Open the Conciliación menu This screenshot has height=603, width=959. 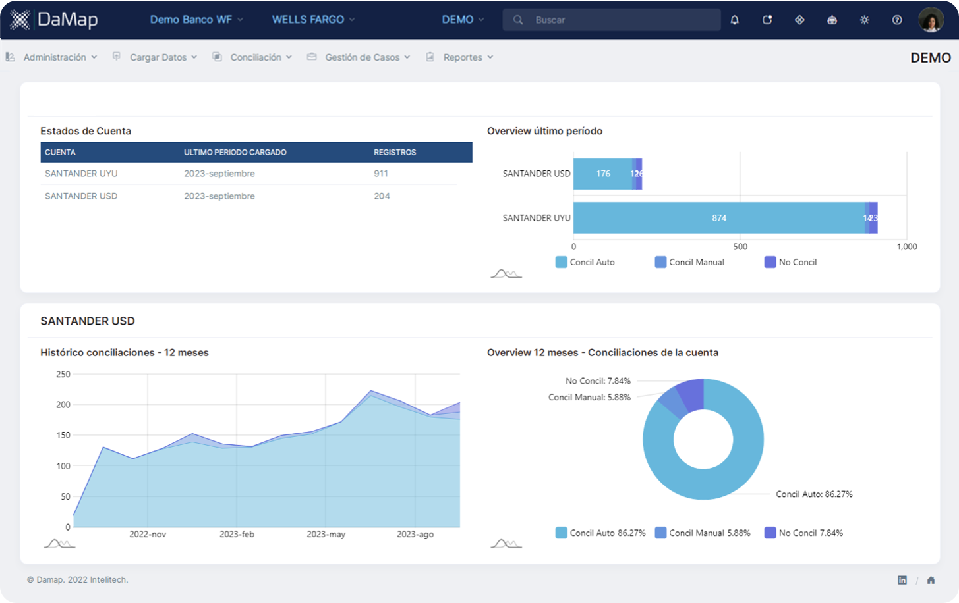(x=257, y=57)
